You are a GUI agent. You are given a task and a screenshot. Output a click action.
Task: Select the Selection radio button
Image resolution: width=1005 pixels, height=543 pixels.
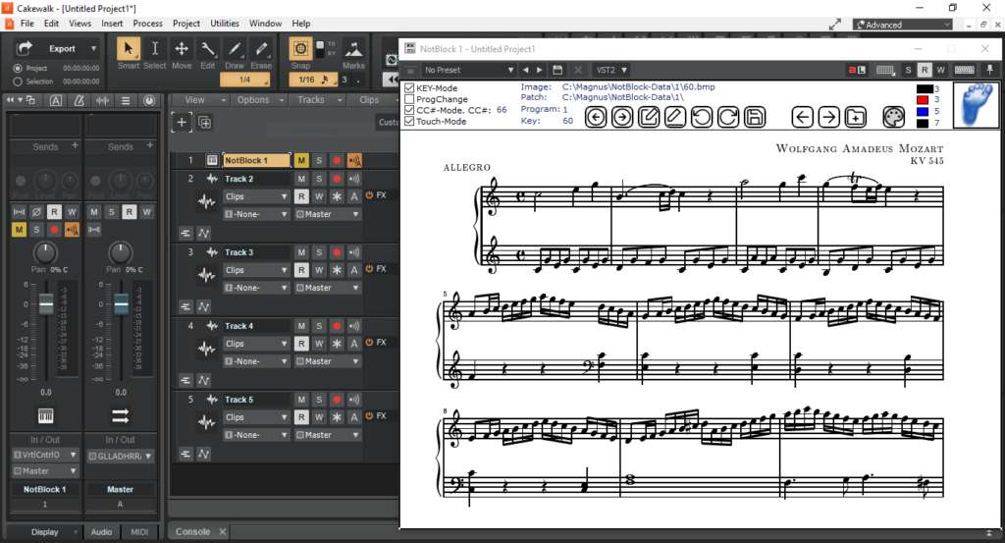(18, 81)
